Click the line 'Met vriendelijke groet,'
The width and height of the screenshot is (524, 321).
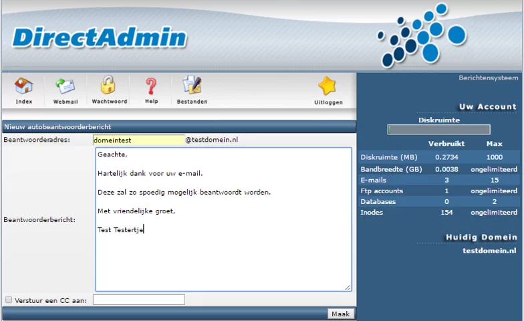coord(136,211)
